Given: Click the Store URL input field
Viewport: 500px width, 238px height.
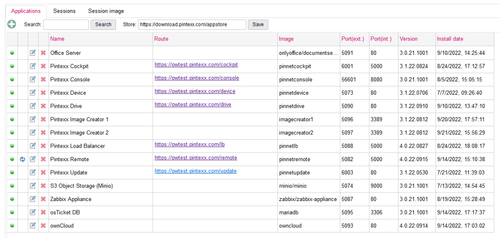Looking at the screenshot, I should tap(192, 24).
